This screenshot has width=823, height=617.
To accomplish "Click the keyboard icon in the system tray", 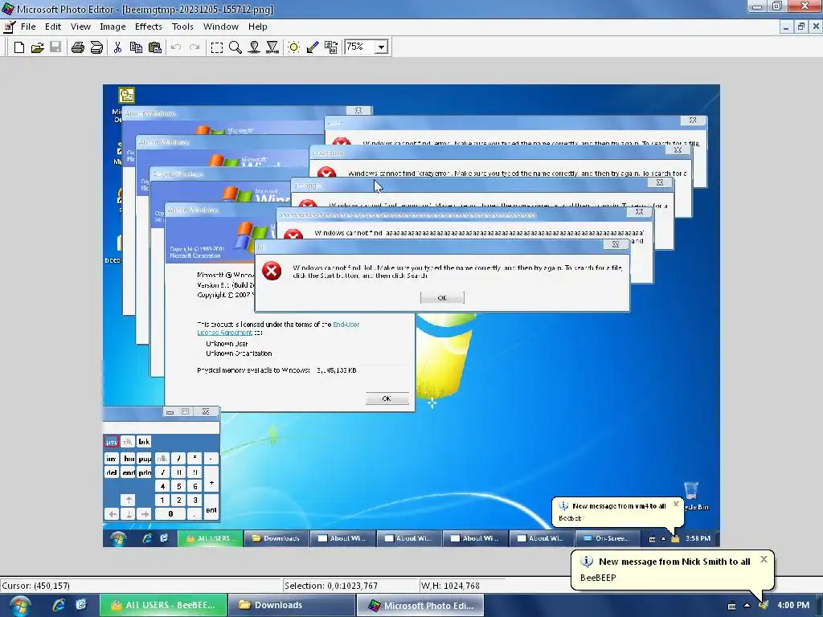I will (x=731, y=606).
